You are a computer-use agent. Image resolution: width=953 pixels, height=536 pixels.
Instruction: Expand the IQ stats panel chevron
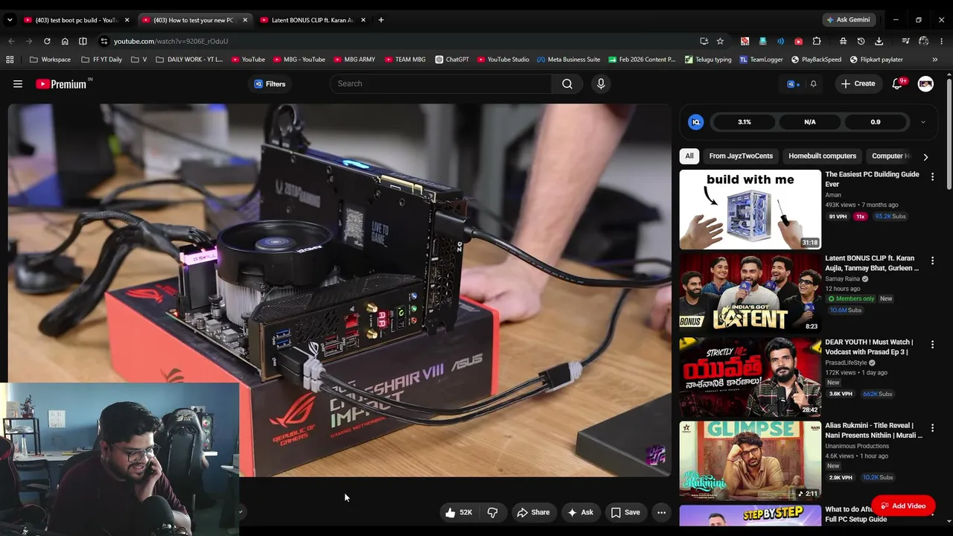(x=923, y=122)
